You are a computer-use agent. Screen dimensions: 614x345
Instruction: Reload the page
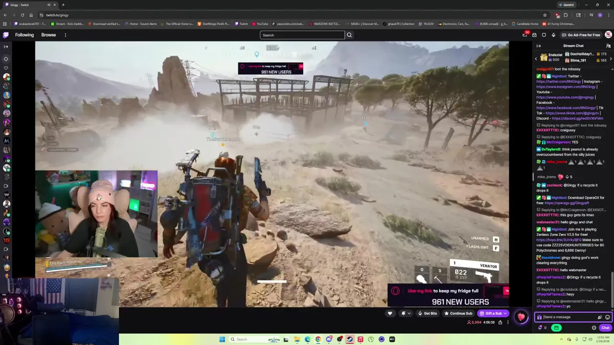(22, 15)
